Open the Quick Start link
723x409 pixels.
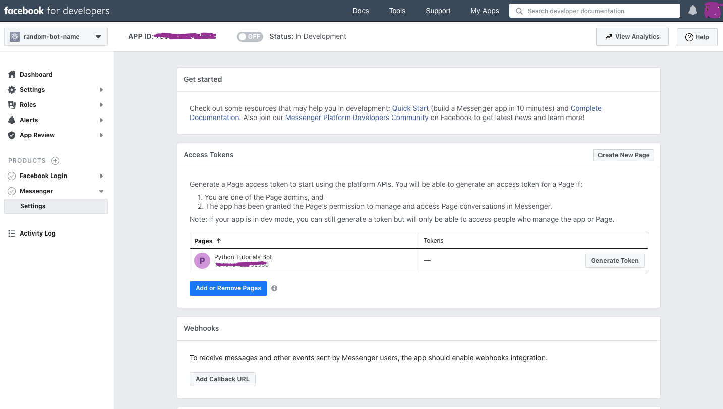(x=410, y=108)
